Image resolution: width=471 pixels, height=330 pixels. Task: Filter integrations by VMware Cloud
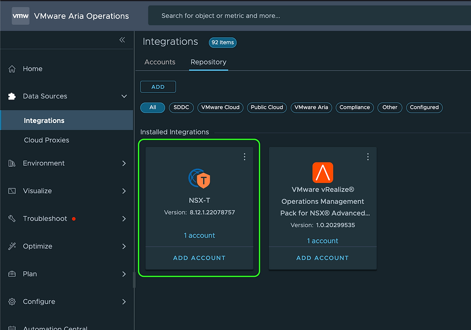(220, 107)
